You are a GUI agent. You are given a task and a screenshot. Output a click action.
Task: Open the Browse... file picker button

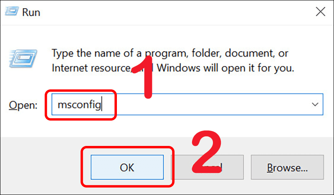coord(287,168)
